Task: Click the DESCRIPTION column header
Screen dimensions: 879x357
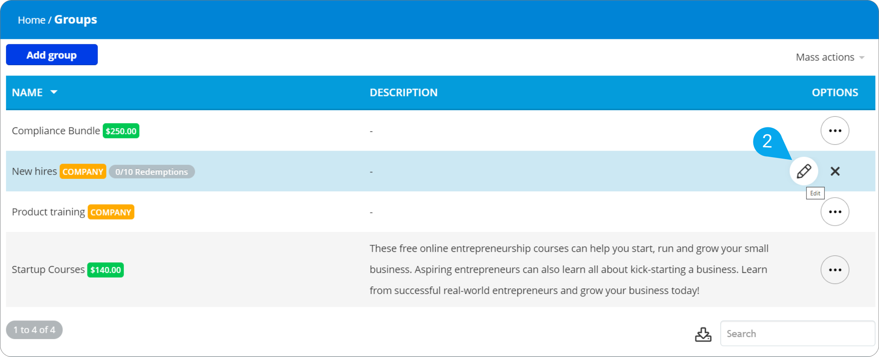Action: point(404,92)
